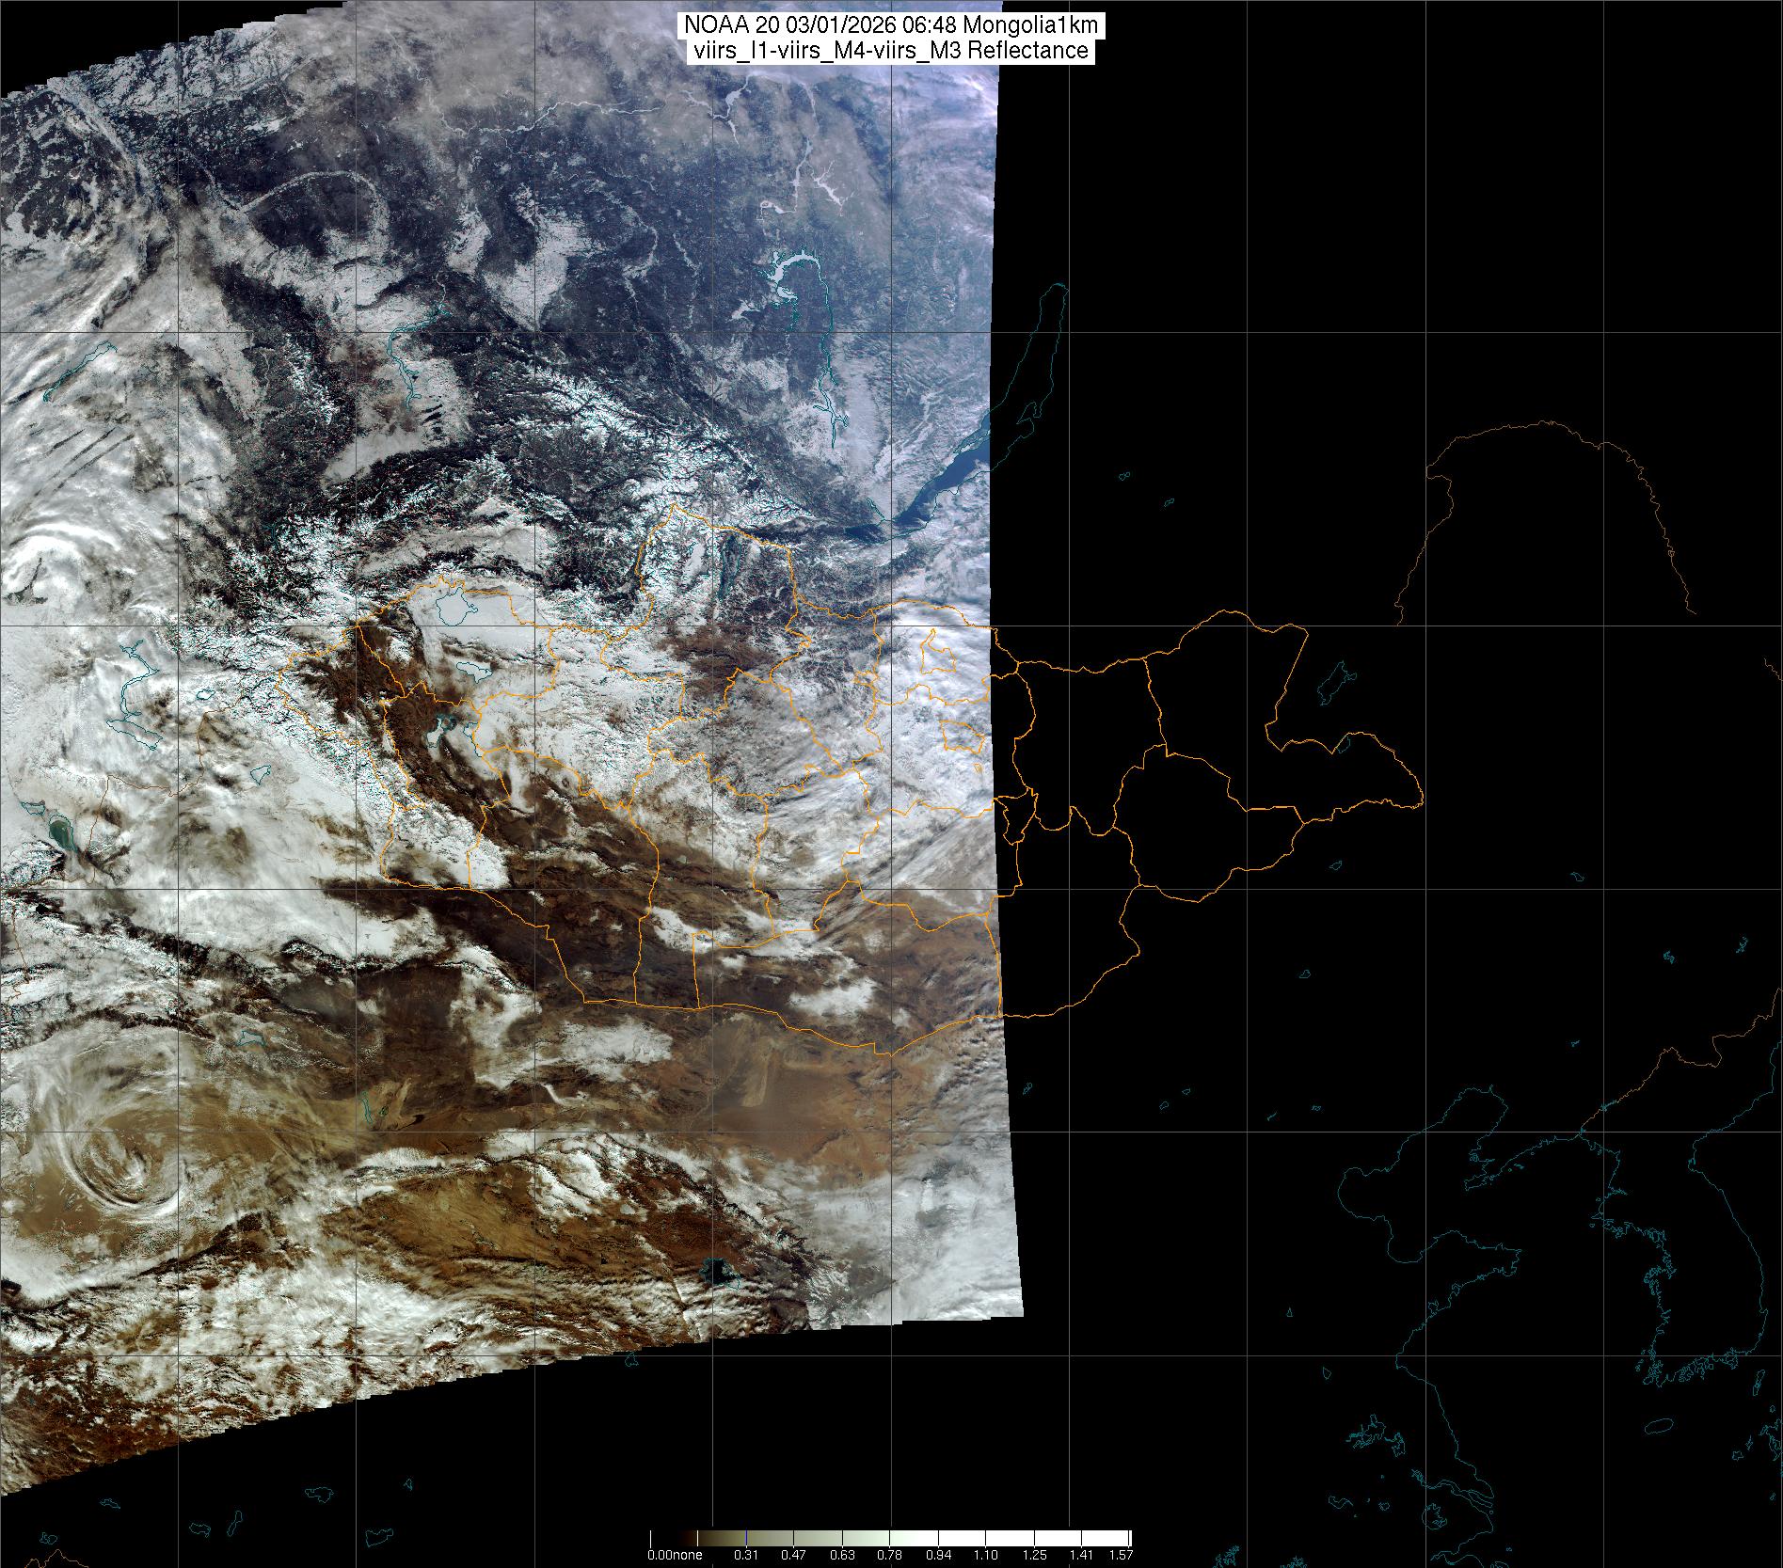Image resolution: width=1783 pixels, height=1568 pixels.
Task: Choose the 1.25 value under the color scale
Action: (1033, 1555)
